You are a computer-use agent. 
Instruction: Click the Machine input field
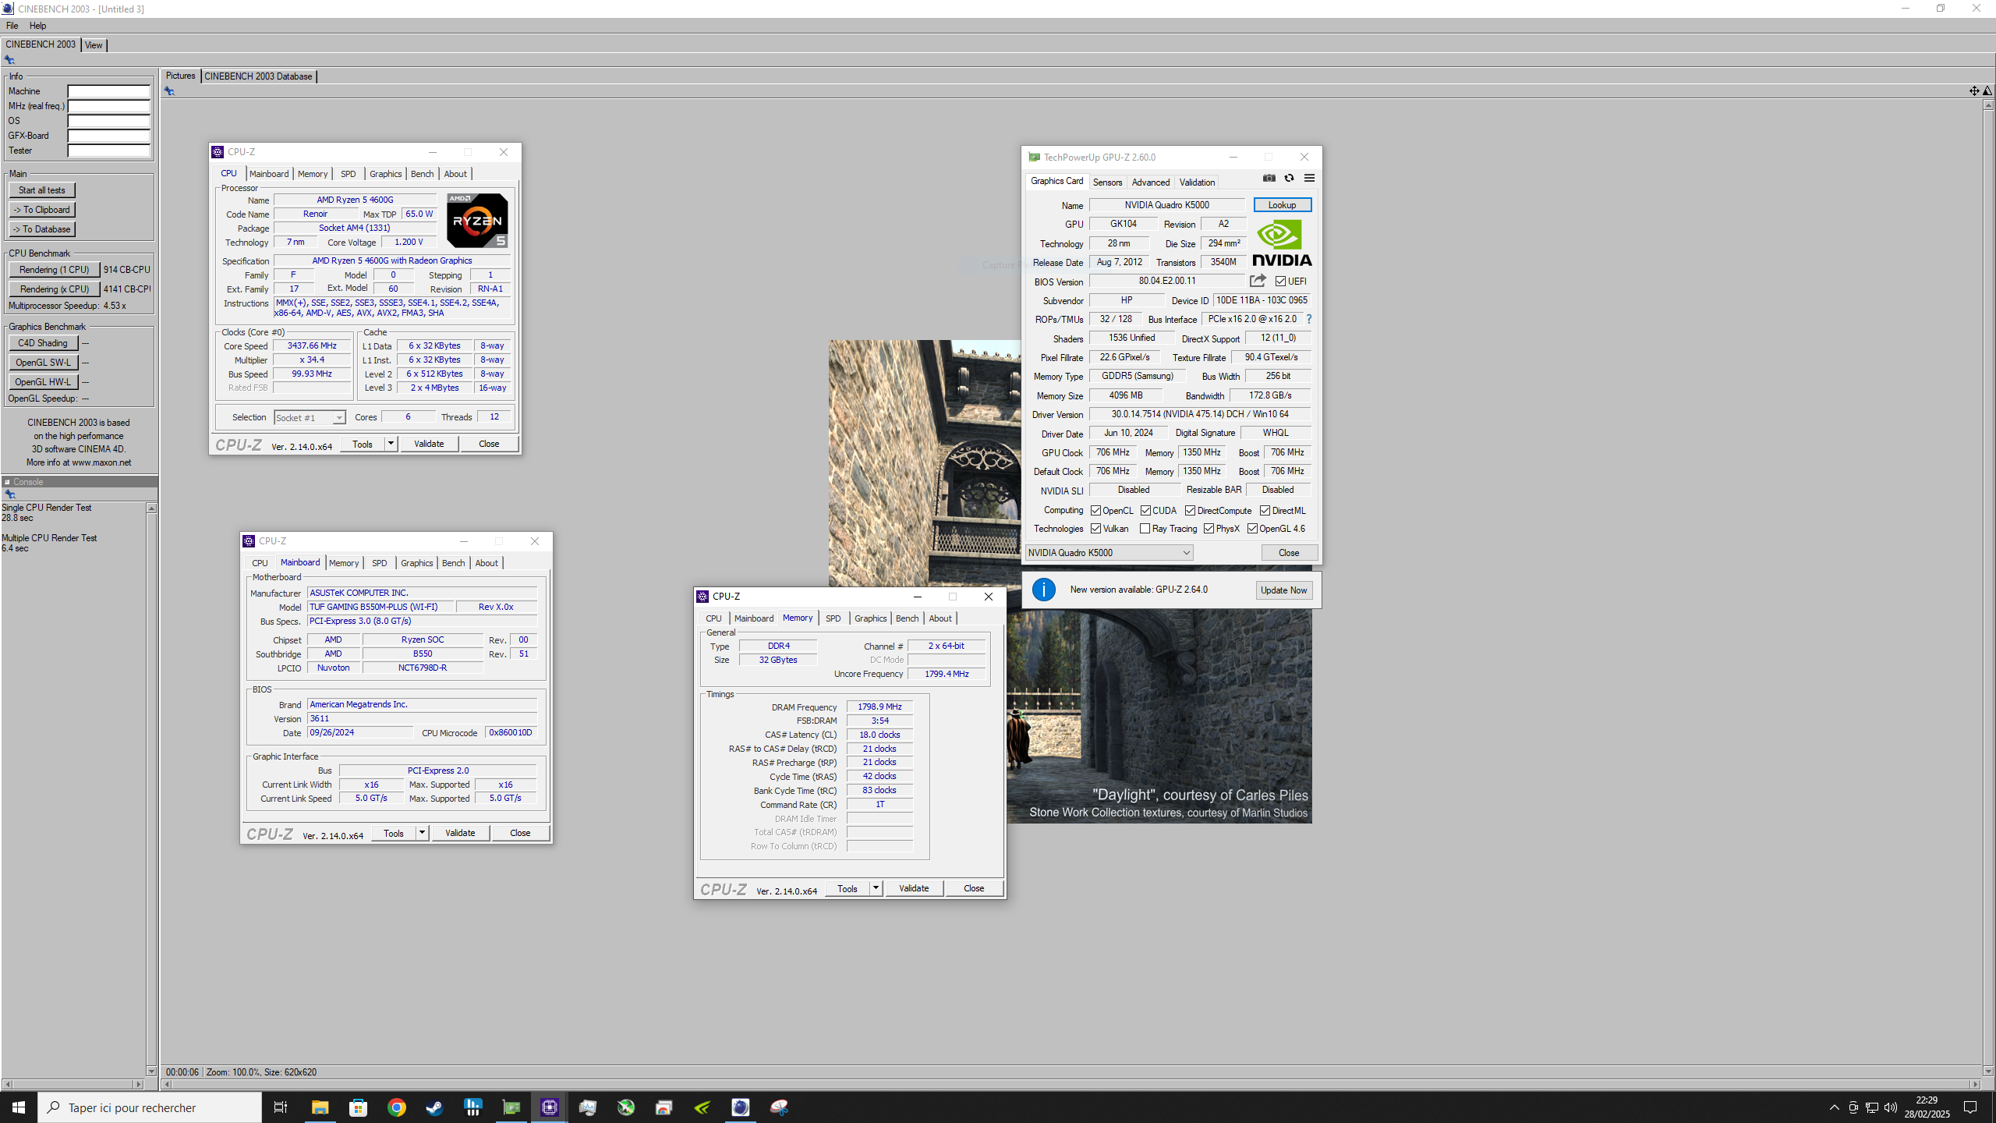(108, 91)
